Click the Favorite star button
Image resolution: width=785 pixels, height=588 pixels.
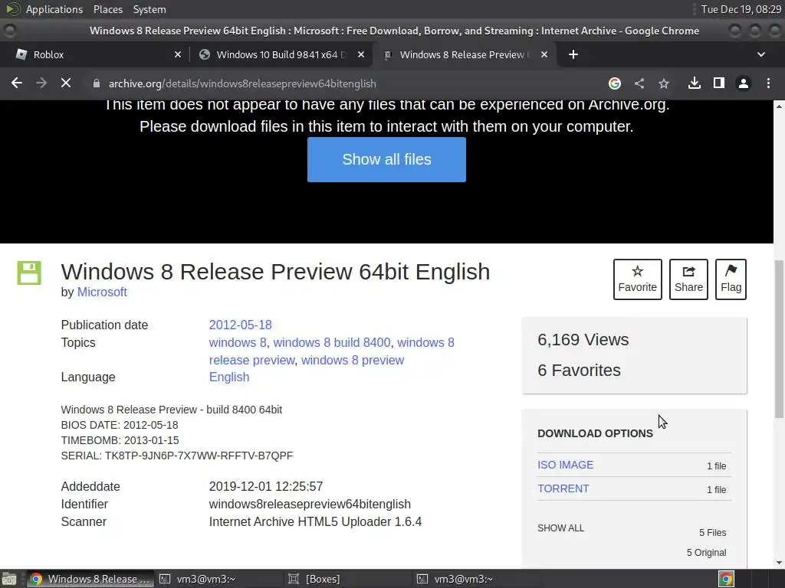point(637,279)
